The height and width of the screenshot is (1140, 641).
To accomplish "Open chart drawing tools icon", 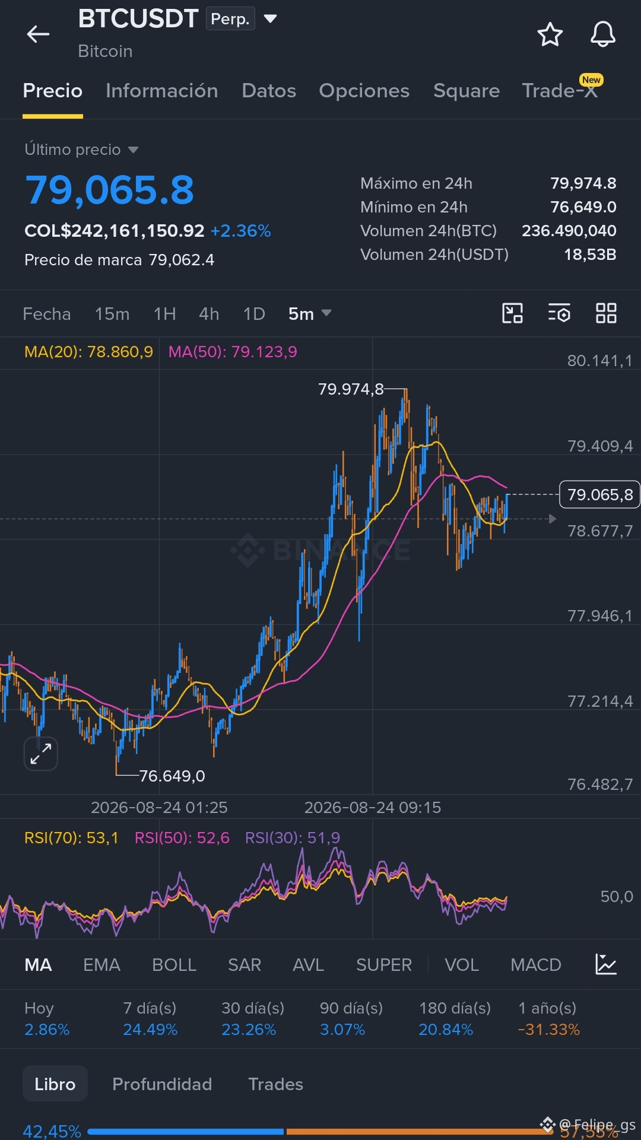I will click(x=512, y=313).
